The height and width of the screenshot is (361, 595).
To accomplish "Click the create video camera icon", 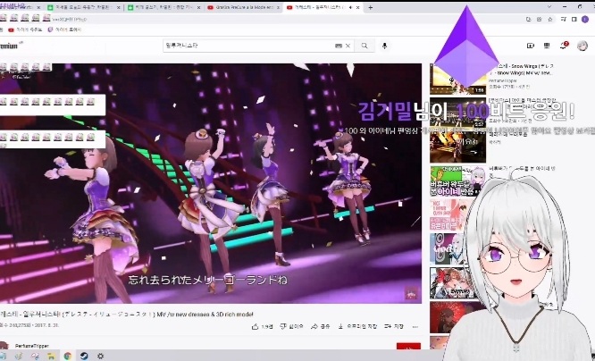I will pos(531,45).
